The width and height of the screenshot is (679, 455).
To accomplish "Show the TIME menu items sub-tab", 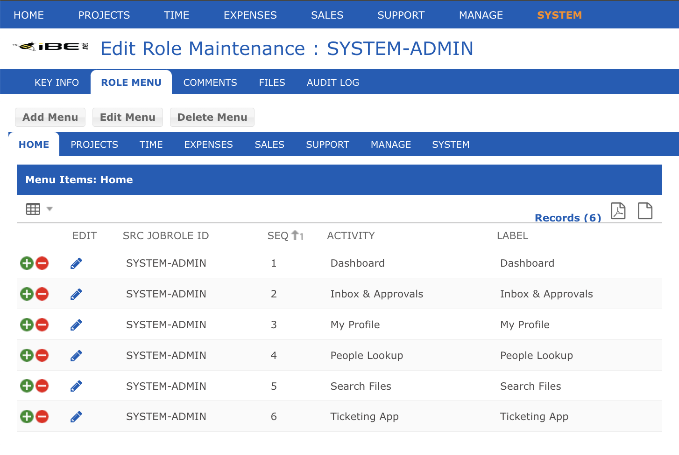I will click(x=151, y=145).
